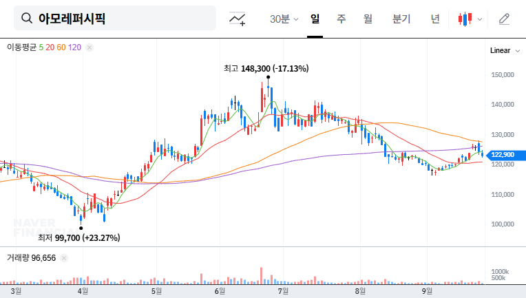Switch to the 월 monthly tab
This screenshot has width=526, height=298.
(368, 19)
